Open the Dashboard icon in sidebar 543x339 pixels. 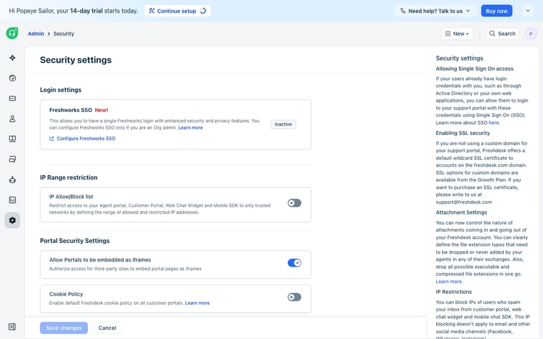pyautogui.click(x=13, y=78)
